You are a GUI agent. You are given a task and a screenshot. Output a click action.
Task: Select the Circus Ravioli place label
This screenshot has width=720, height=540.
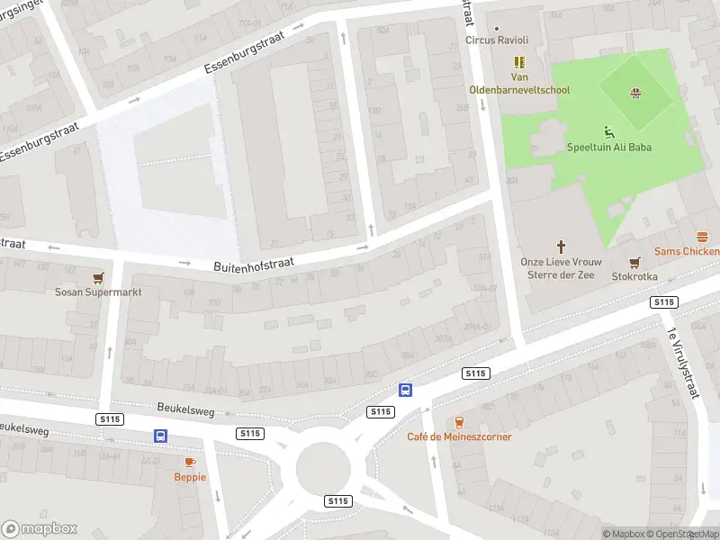(x=497, y=40)
